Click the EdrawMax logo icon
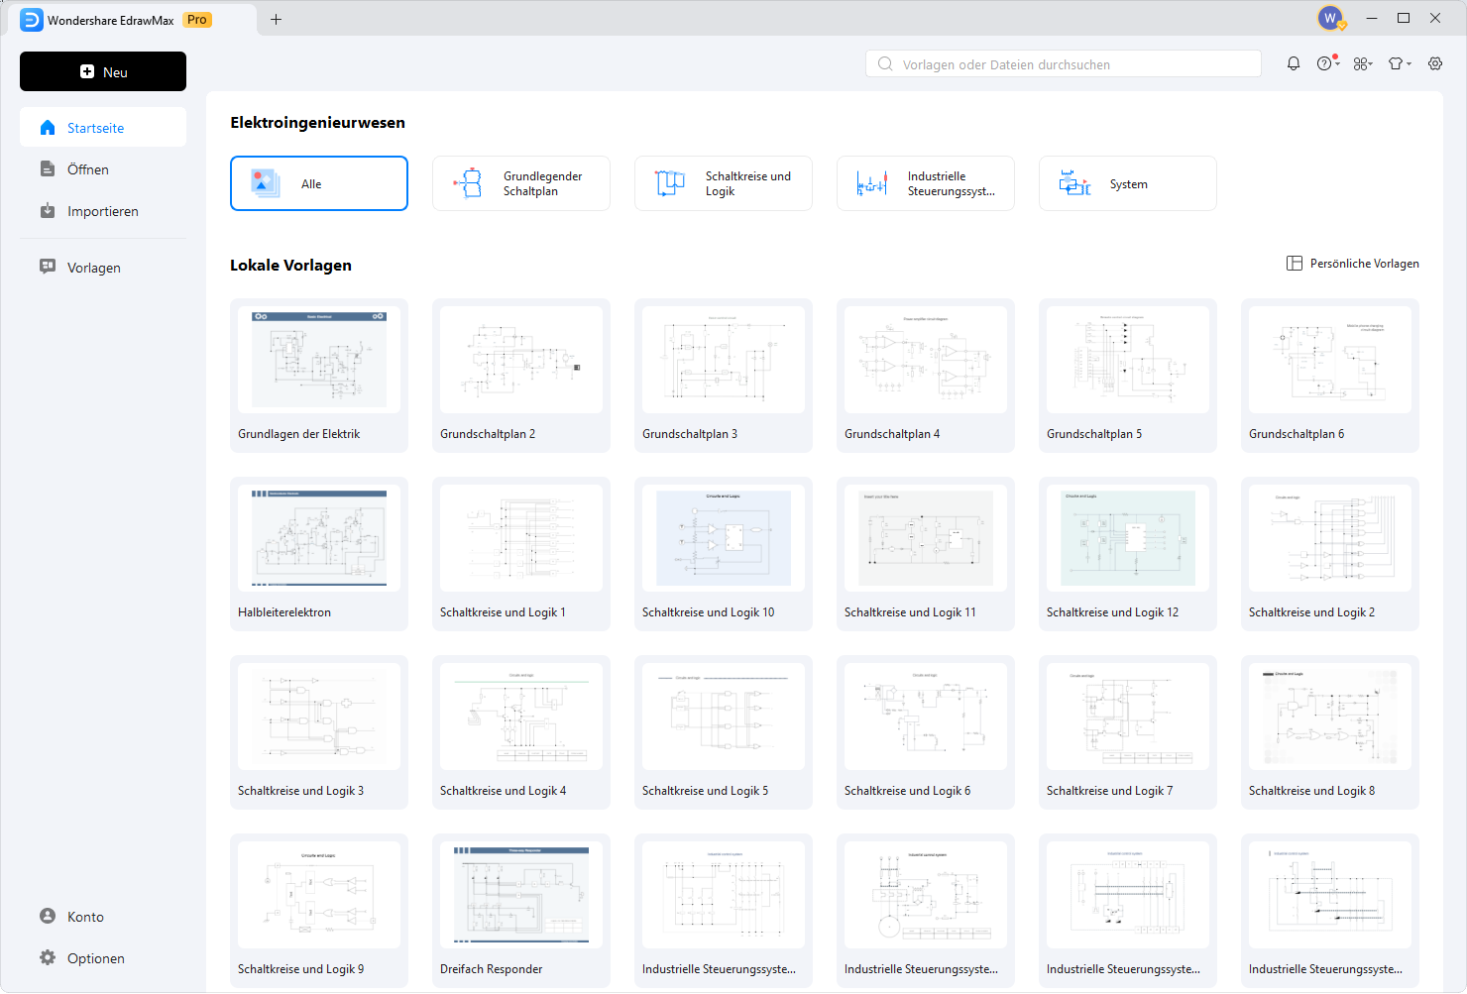Screen dimensions: 1467x994 tap(32, 20)
